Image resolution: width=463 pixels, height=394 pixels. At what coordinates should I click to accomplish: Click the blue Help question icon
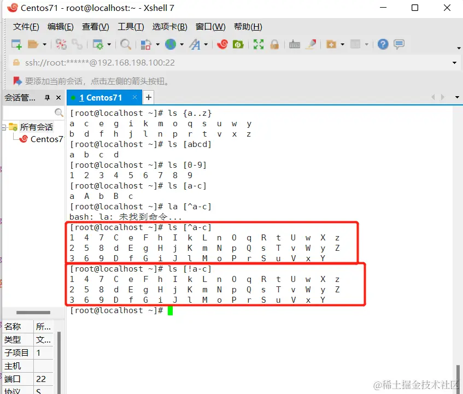coord(383,45)
